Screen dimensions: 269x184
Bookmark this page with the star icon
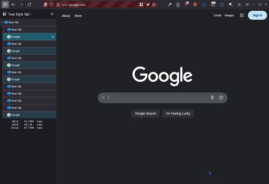tap(154, 5)
